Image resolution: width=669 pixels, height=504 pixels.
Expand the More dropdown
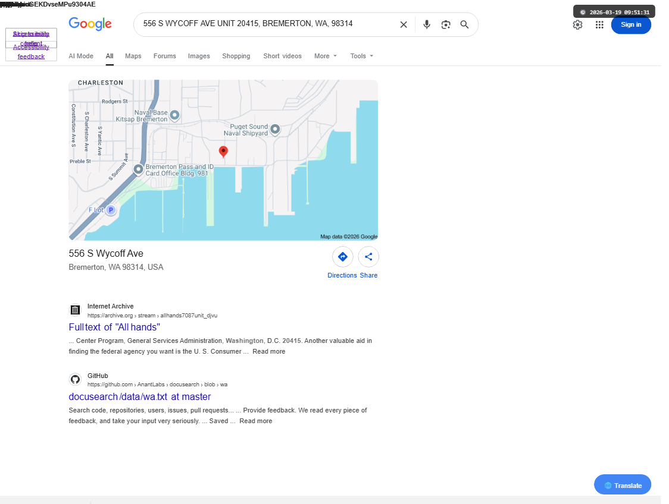(326, 56)
